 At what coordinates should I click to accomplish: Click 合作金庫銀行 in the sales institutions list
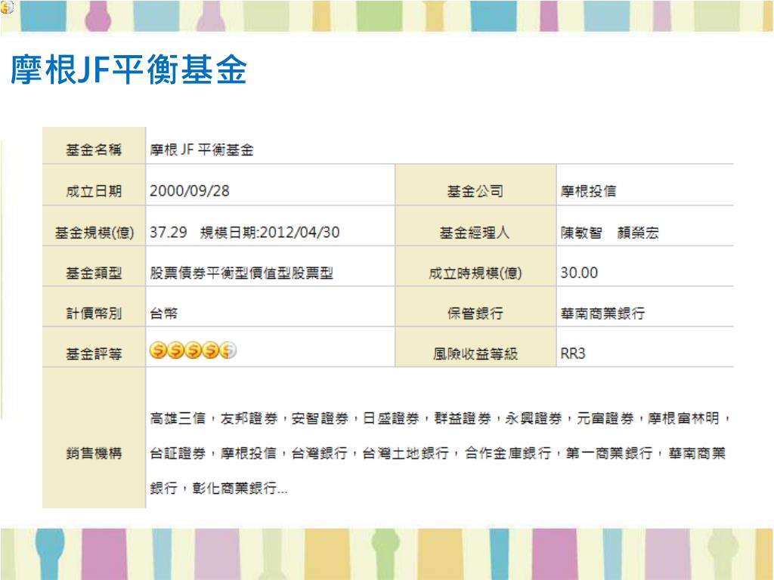click(x=508, y=453)
